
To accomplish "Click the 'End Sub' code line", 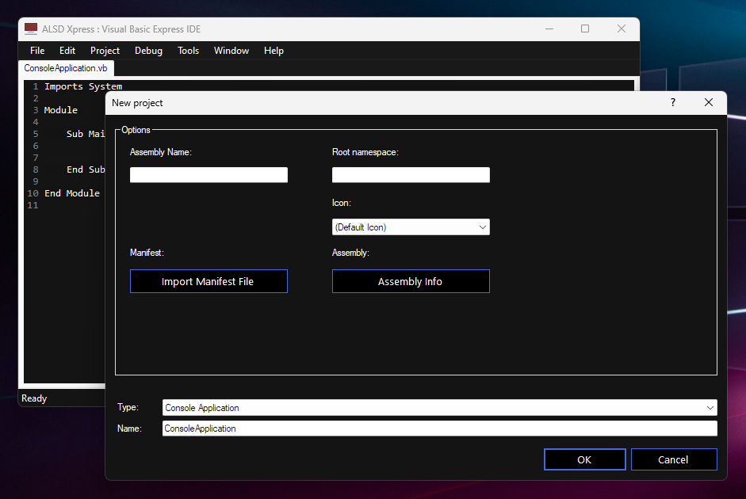I will 86,170.
